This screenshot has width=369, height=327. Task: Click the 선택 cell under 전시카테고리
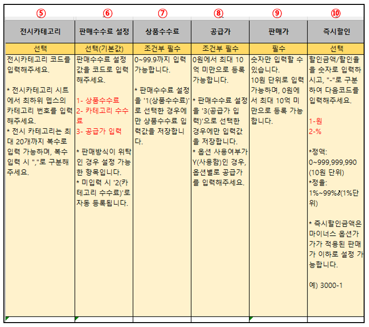pos(40,48)
